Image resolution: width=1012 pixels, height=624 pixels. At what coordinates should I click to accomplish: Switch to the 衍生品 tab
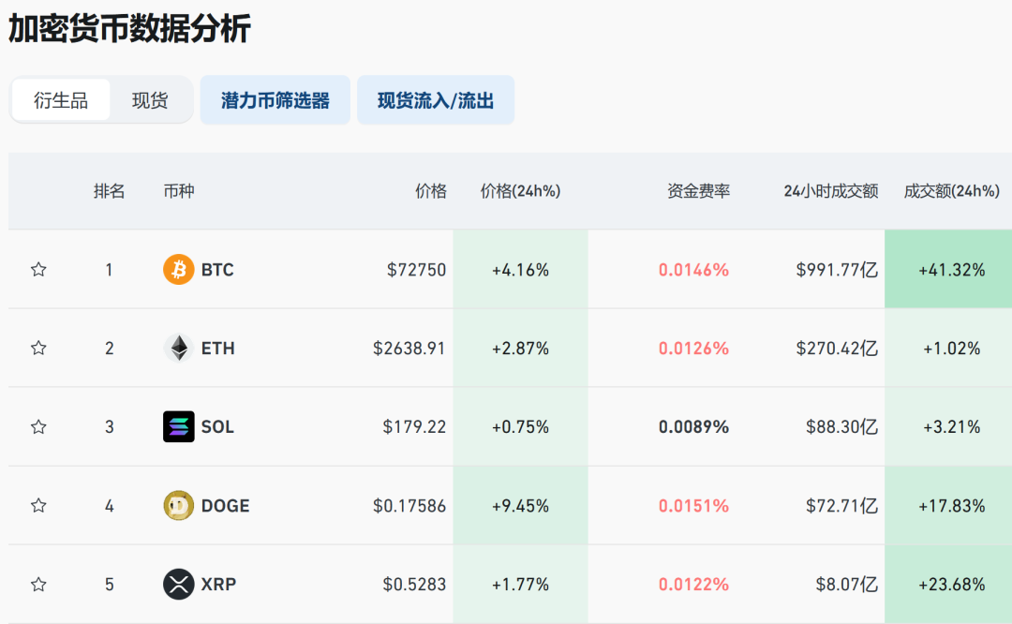click(x=61, y=100)
